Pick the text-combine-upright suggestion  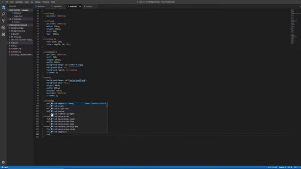pyautogui.click(x=79, y=114)
